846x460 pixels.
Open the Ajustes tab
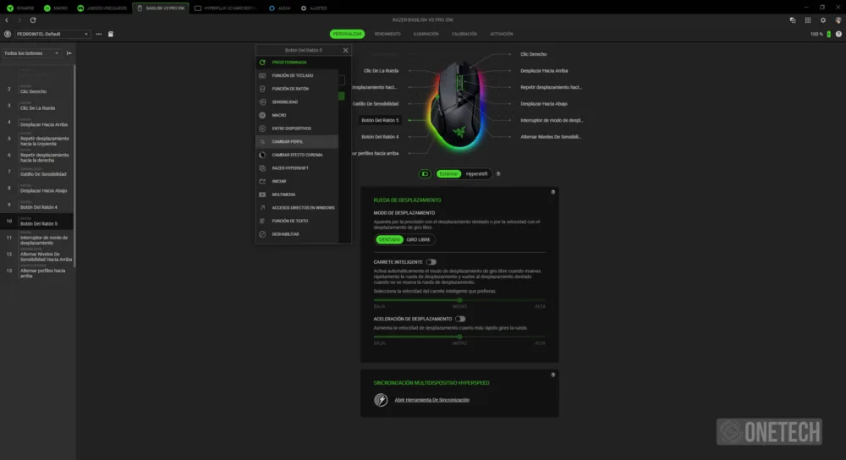point(314,8)
